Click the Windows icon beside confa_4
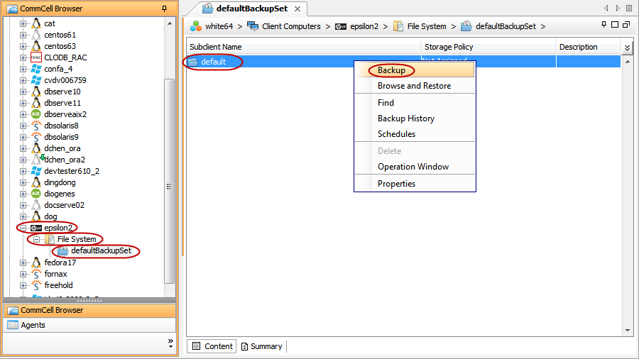 [36, 69]
